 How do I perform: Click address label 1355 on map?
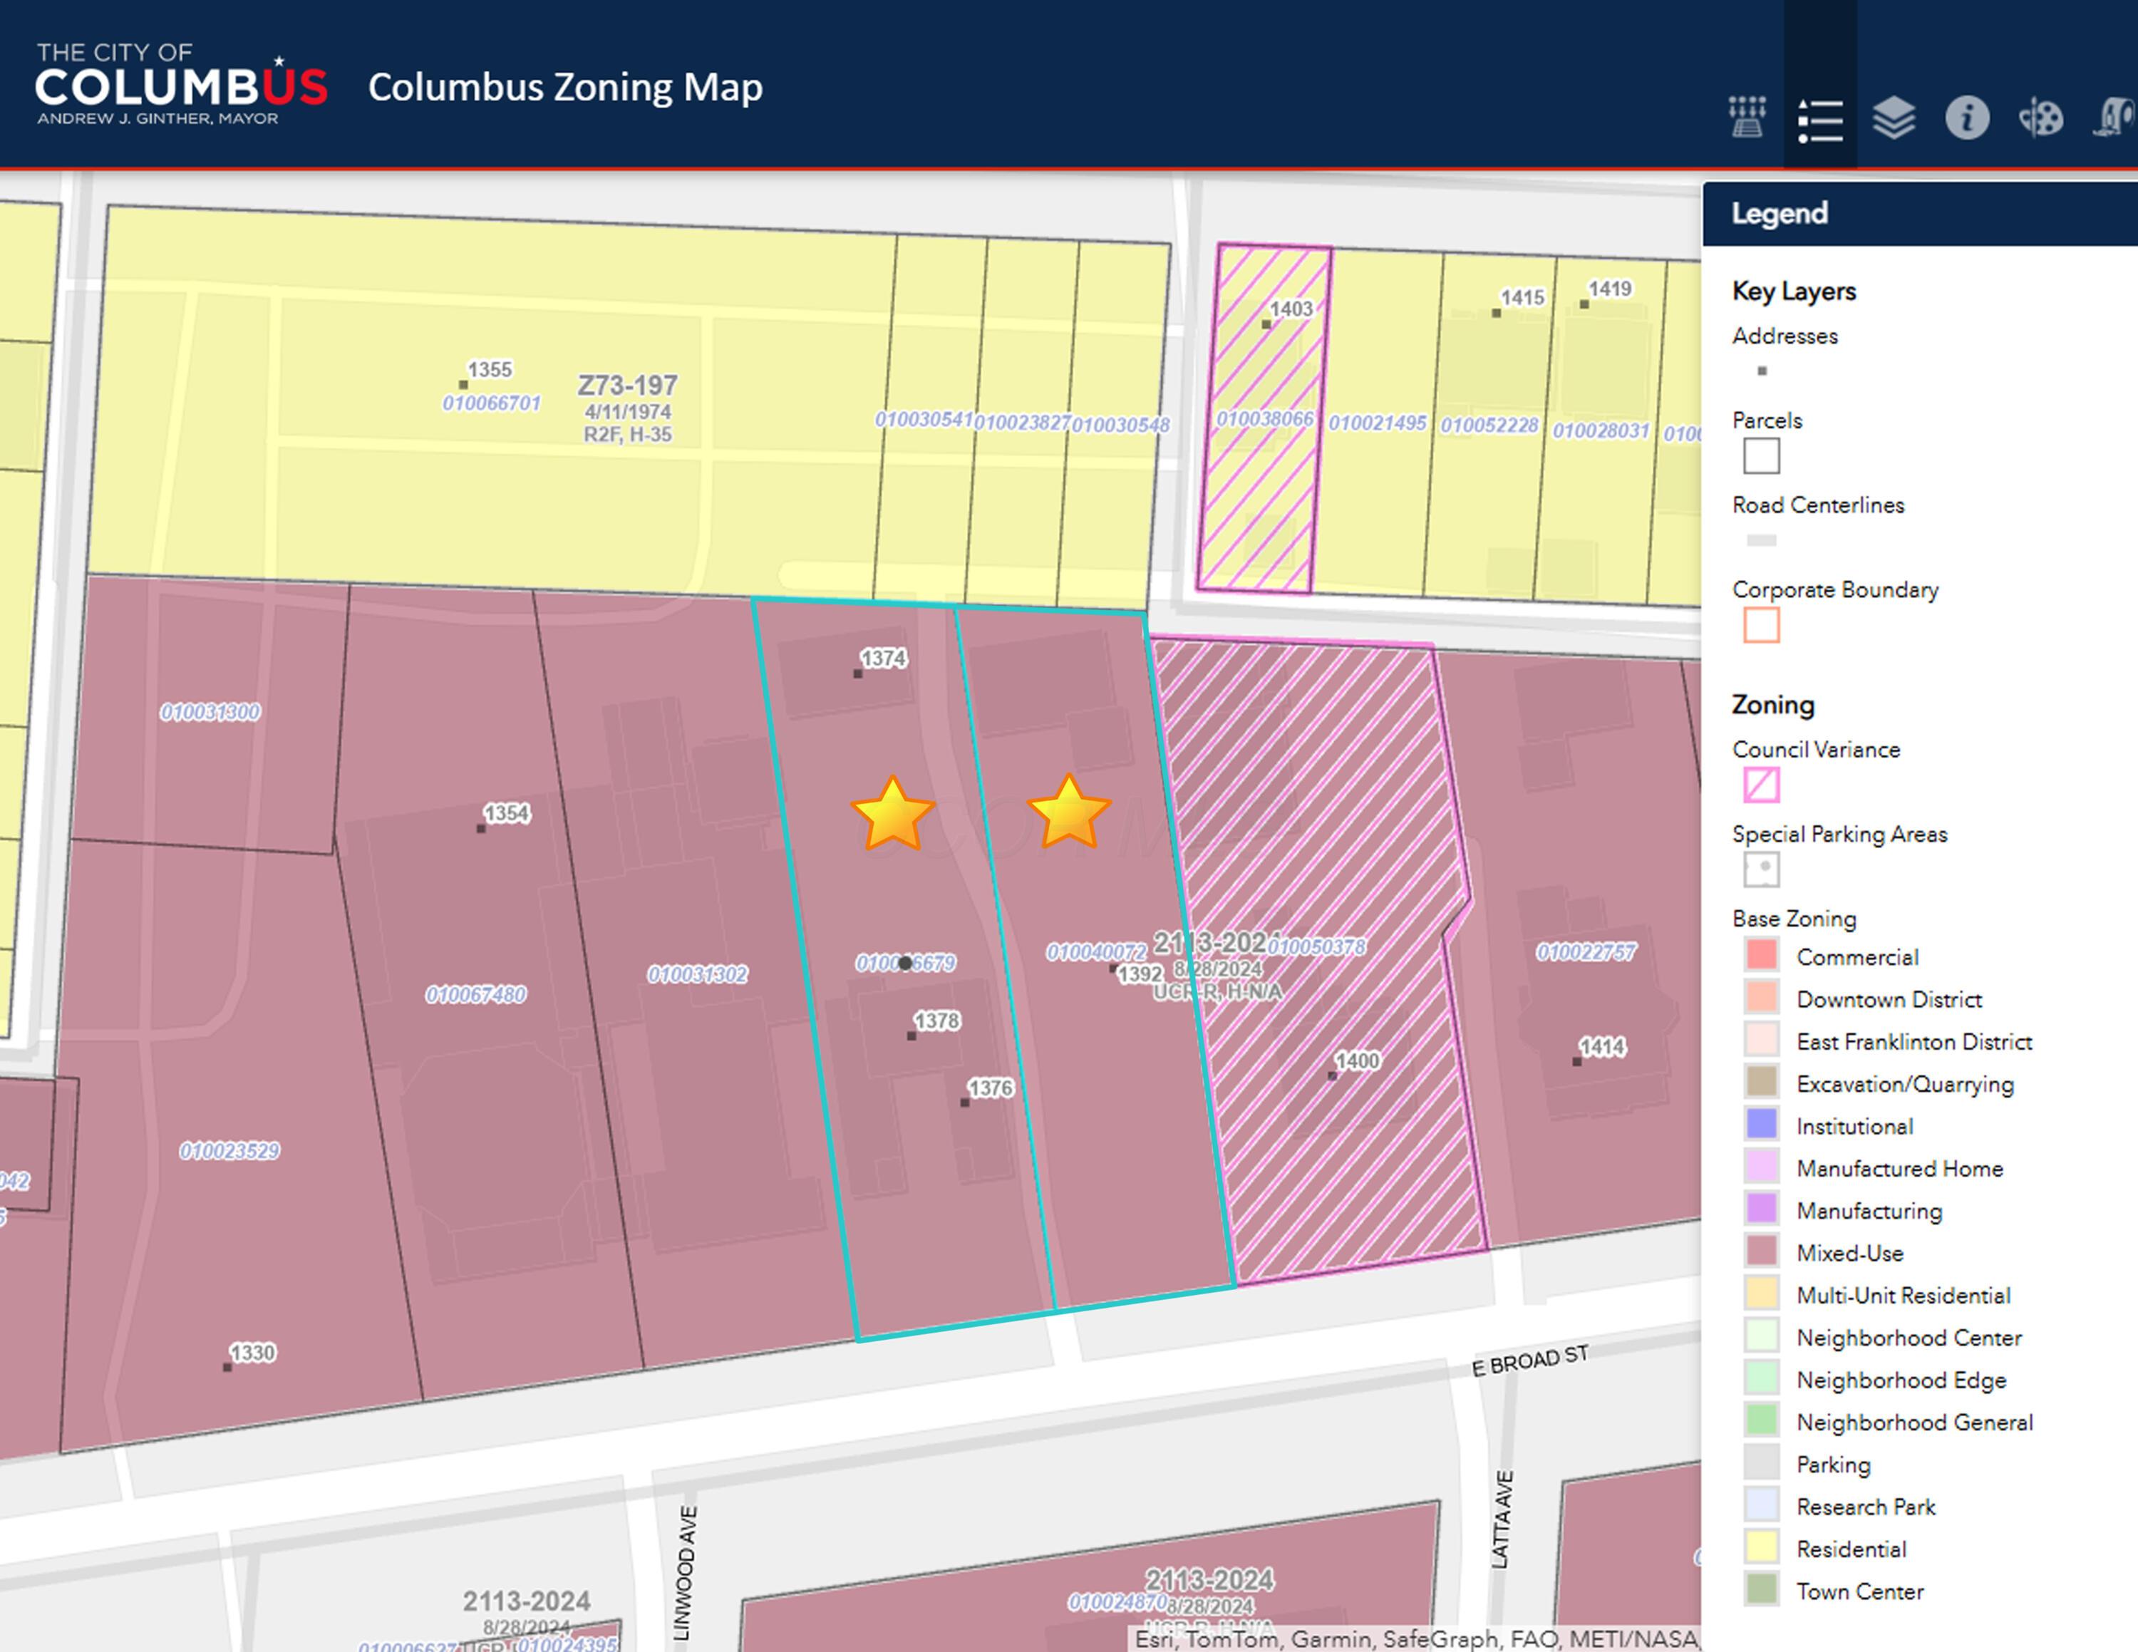[x=490, y=370]
